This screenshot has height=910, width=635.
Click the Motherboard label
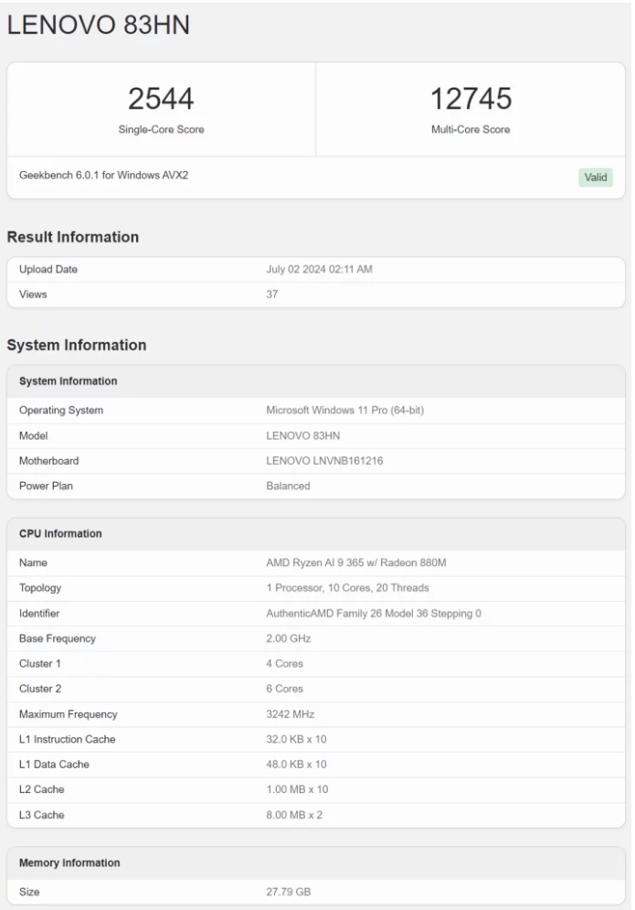point(48,461)
